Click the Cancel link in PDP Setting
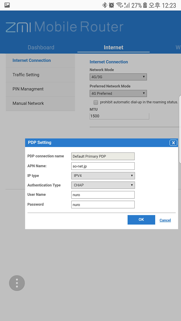Image resolution: width=181 pixels, height=321 pixels. coord(165,220)
